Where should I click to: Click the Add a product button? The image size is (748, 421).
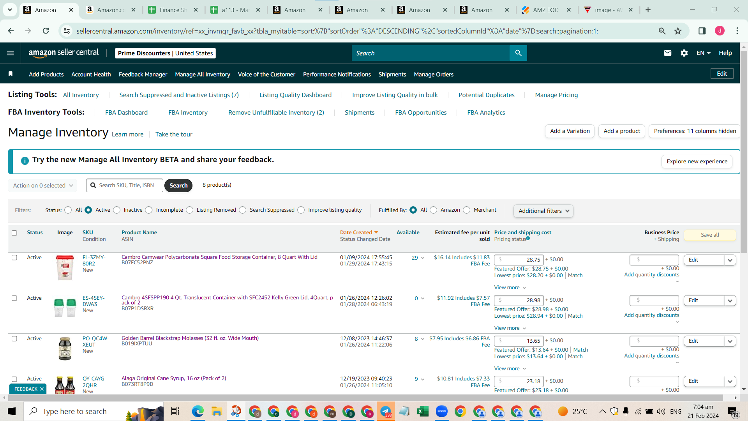point(622,131)
